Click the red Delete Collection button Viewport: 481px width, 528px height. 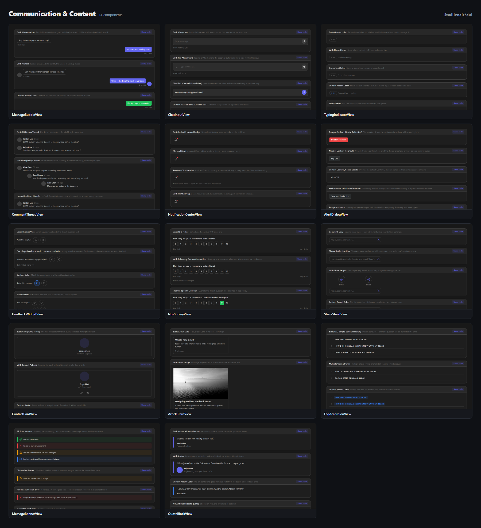(x=338, y=140)
